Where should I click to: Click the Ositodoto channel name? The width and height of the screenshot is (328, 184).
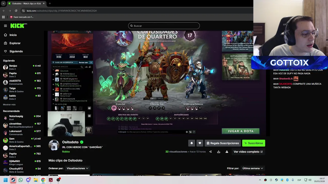[70, 142]
